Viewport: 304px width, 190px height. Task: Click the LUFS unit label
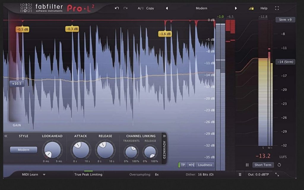pyautogui.click(x=283, y=157)
